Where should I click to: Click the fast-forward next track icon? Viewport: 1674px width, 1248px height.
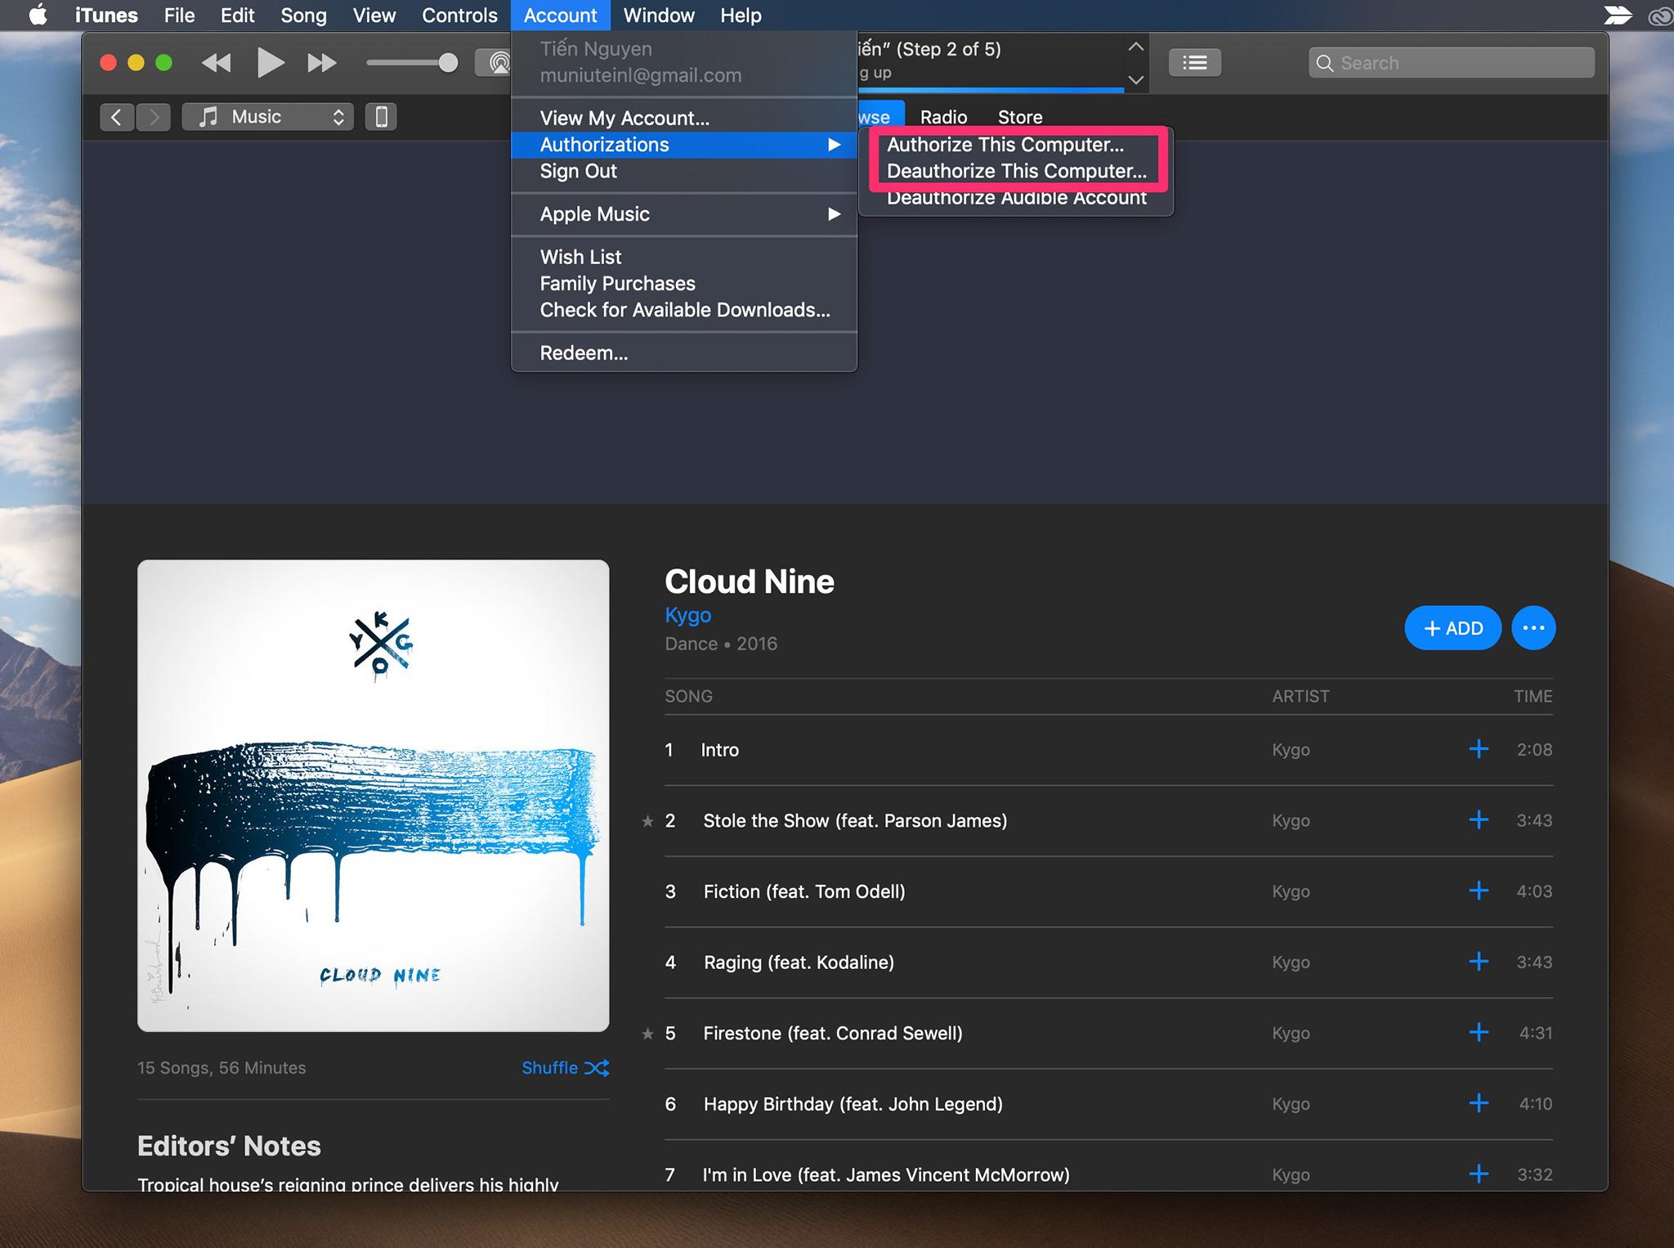click(x=322, y=63)
